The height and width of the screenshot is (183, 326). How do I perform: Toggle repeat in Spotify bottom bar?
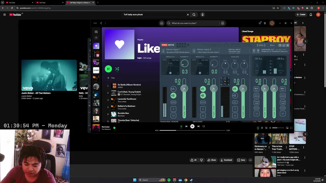[203, 126]
